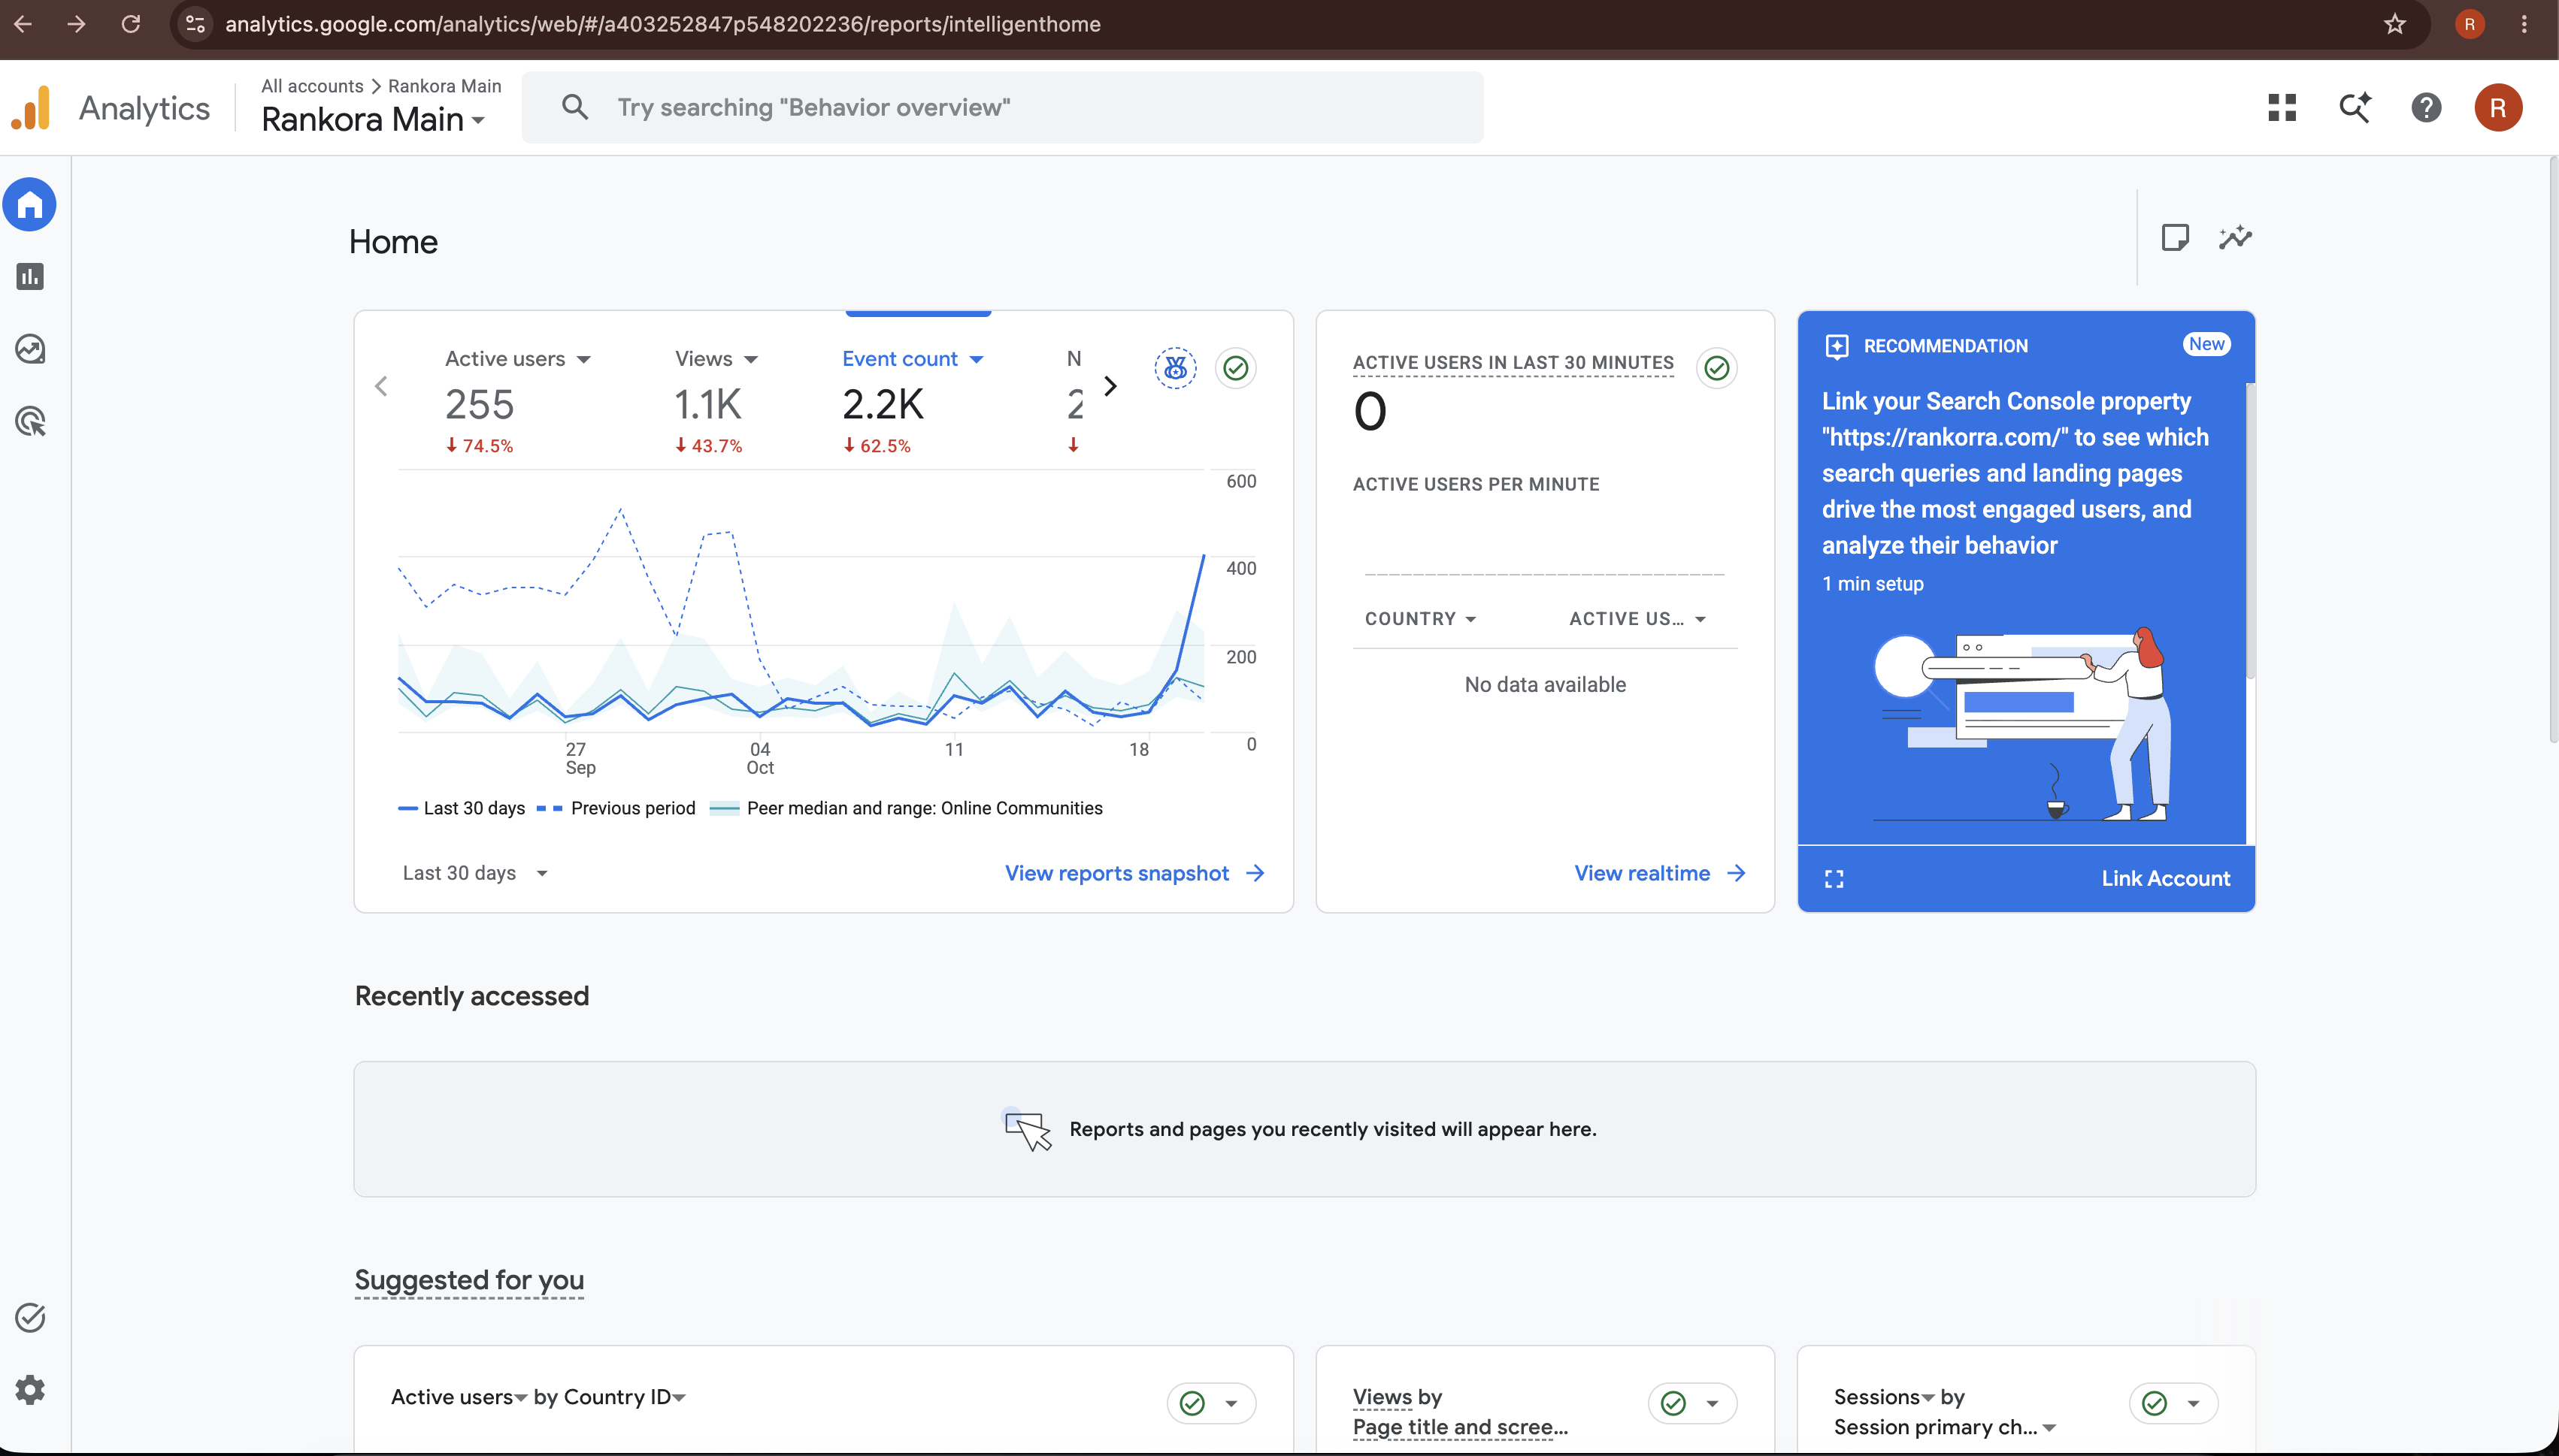This screenshot has width=2559, height=1456.
Task: Open the Rankora Main property selector dropdown
Action: [x=374, y=119]
